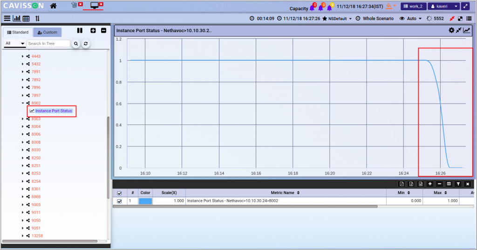Click the filter funnel icon

pos(458,184)
